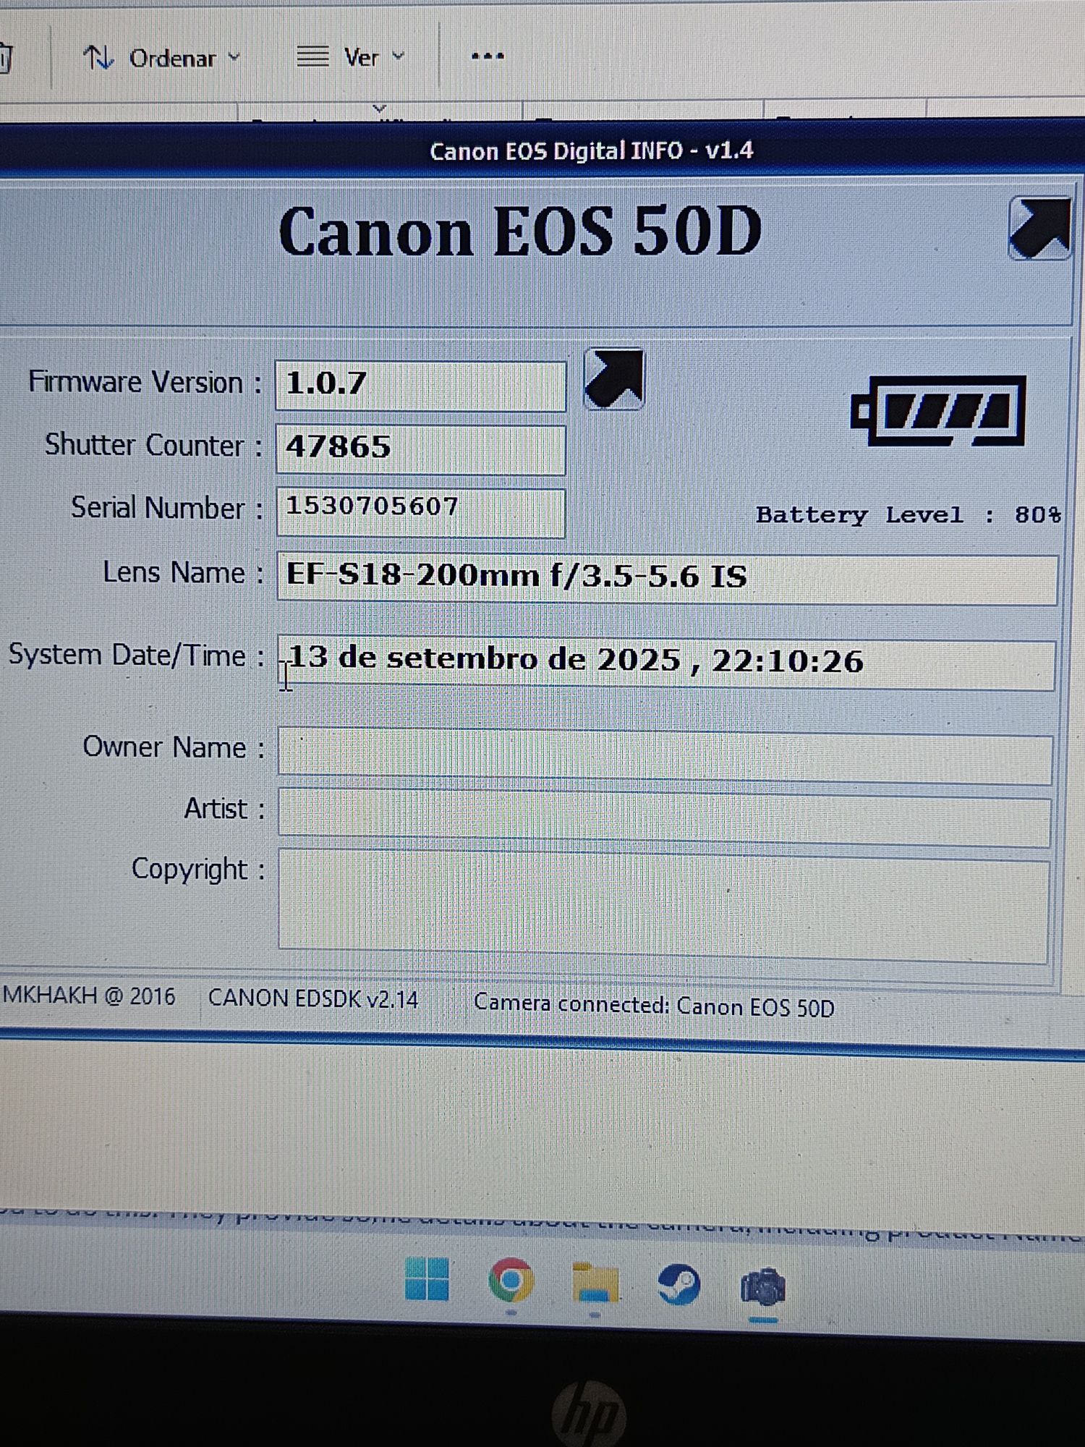Image resolution: width=1085 pixels, height=1447 pixels.
Task: Click the empty Copyright text box
Action: (663, 907)
